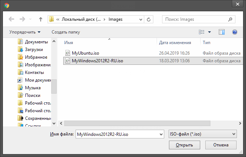
Task: Click 'Локальный диск' in the address path
Action: (81, 19)
